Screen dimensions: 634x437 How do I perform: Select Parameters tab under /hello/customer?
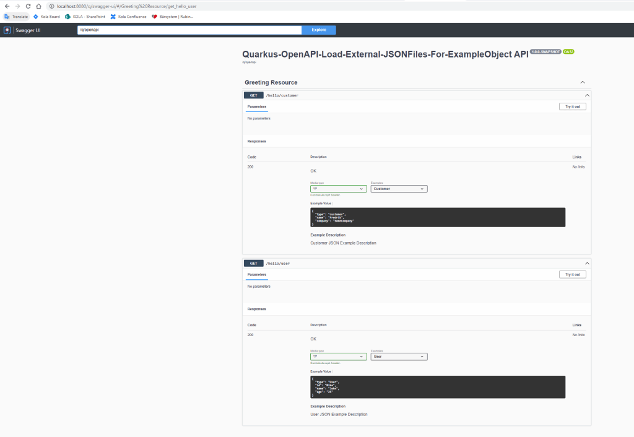[257, 106]
